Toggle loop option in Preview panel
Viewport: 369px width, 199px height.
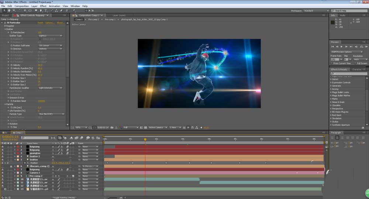(x=361, y=46)
